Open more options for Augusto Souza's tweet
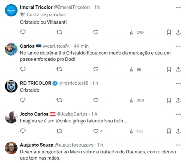This screenshot has height=163, width=186. [178, 145]
